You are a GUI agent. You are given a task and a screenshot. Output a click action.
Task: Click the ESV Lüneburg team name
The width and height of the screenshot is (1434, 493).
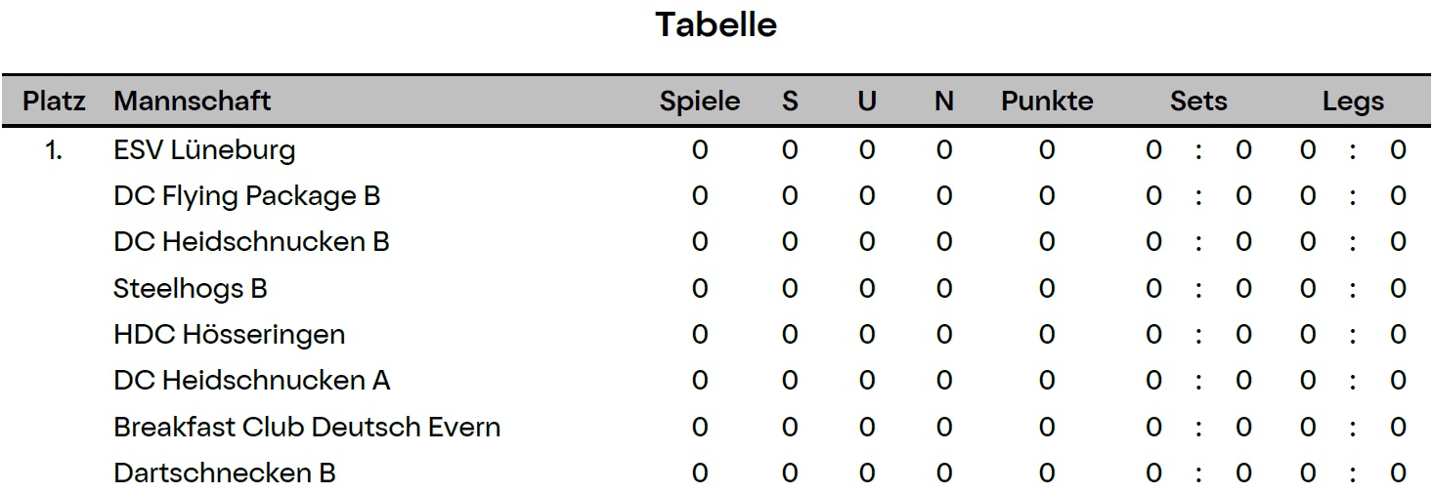tap(204, 150)
